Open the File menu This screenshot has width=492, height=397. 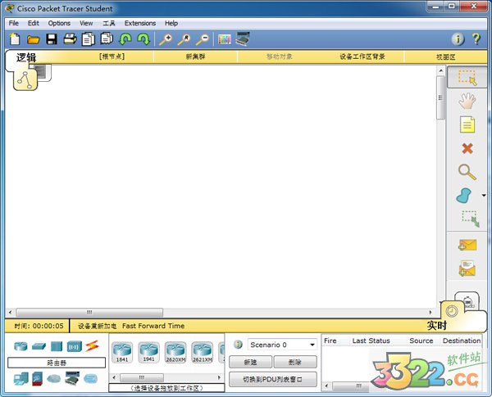tap(13, 23)
